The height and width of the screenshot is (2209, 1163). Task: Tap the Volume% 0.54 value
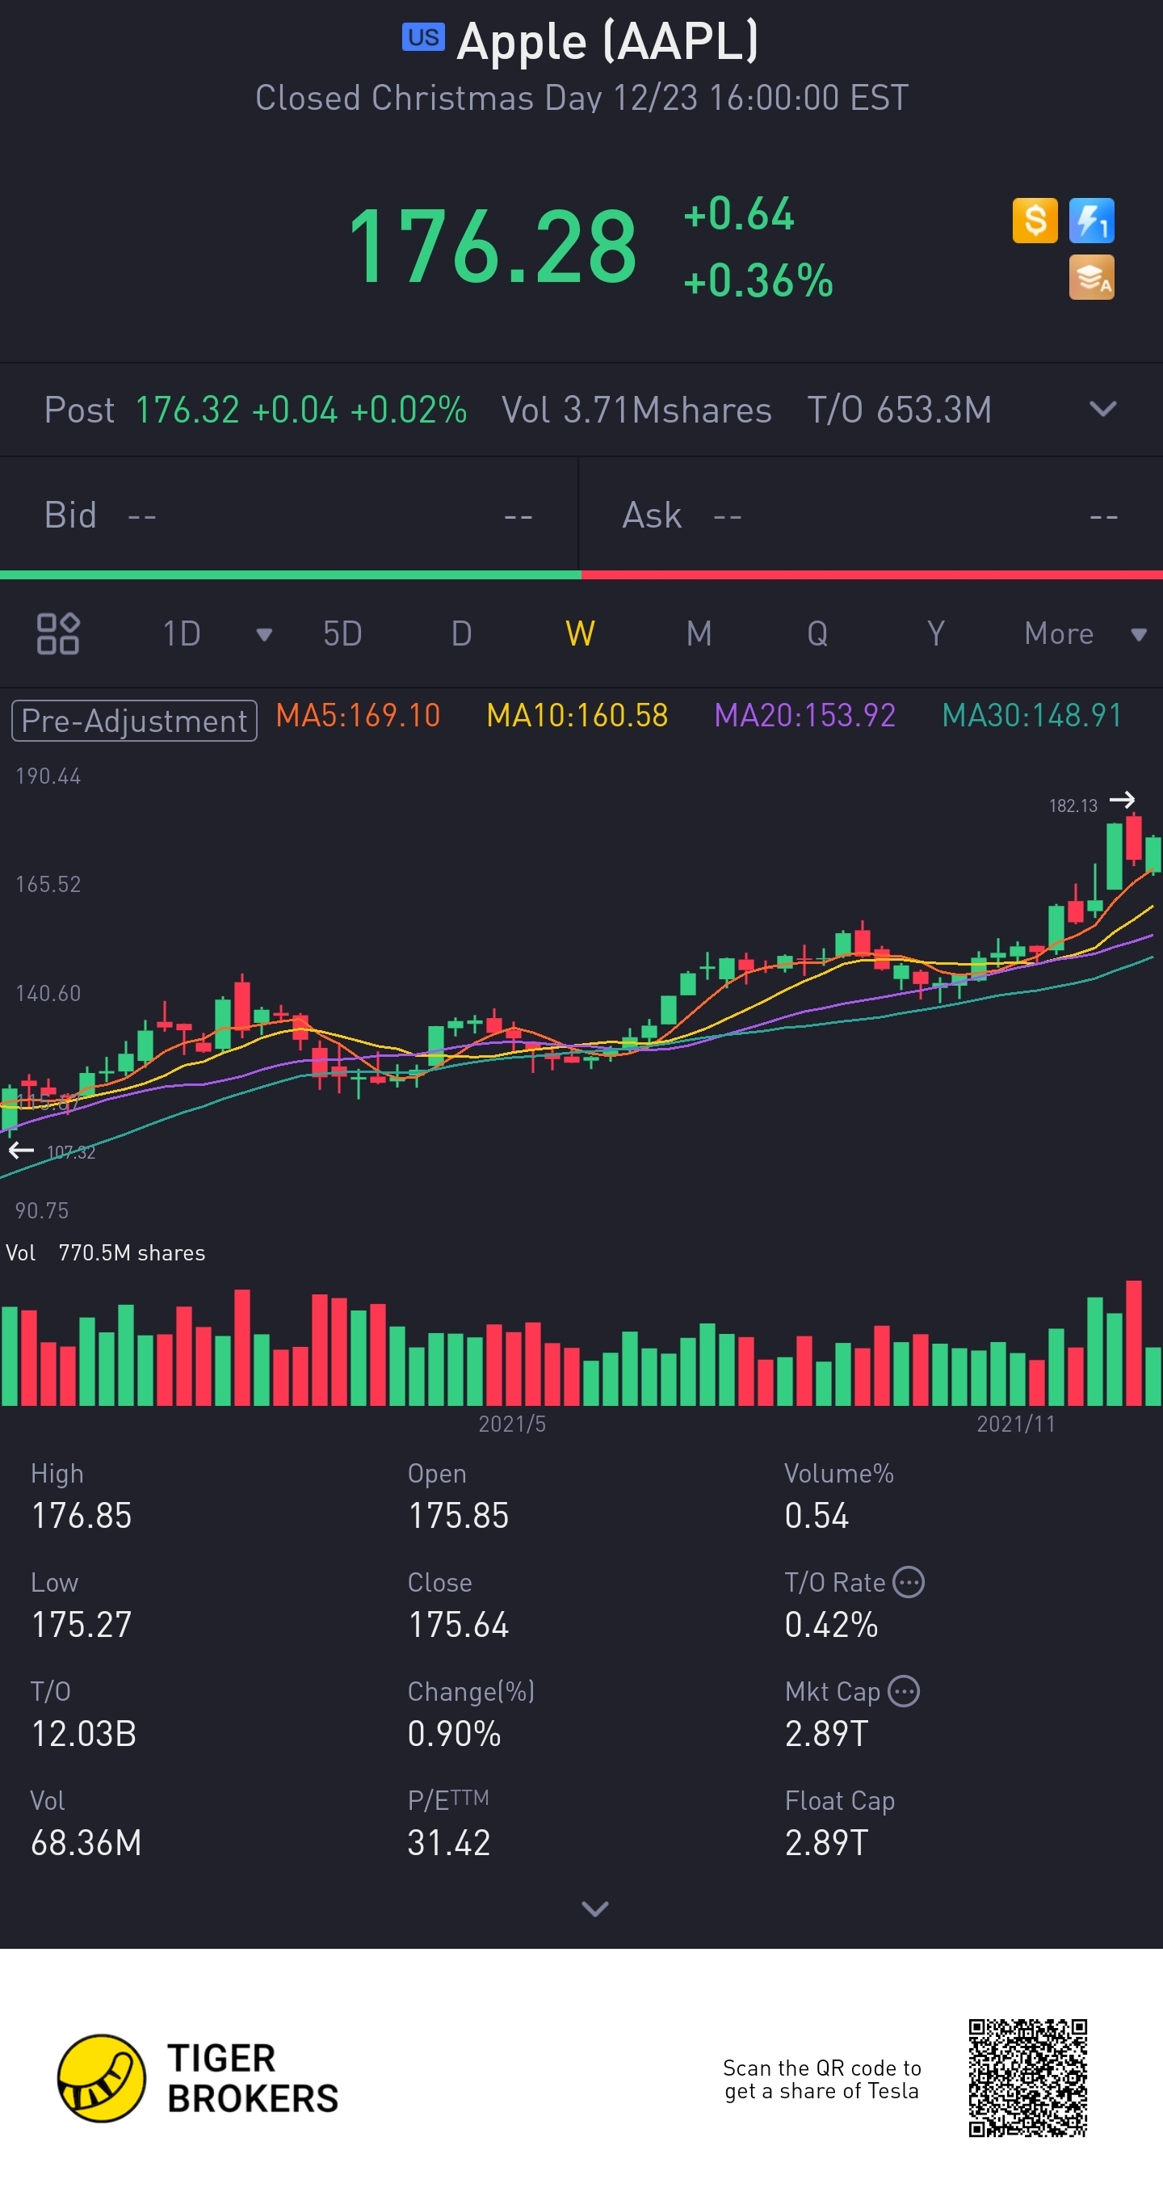[x=817, y=1515]
